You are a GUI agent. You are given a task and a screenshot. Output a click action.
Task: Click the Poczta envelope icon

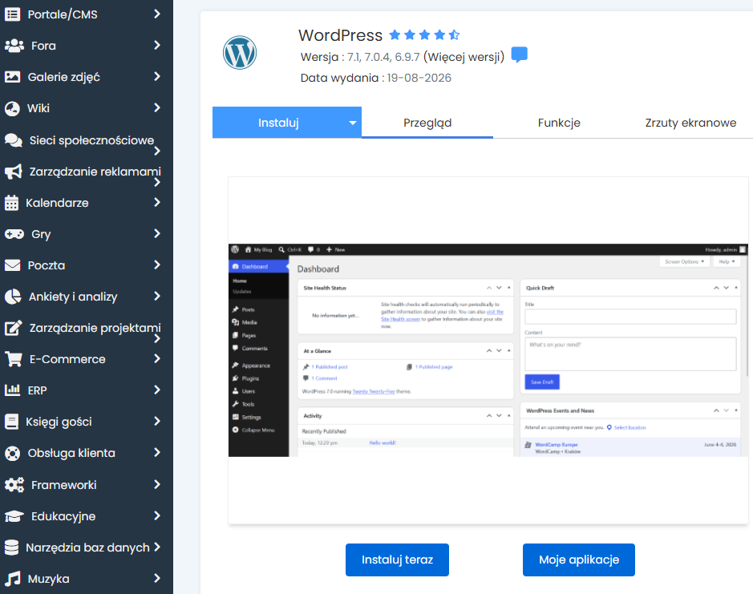click(x=12, y=265)
